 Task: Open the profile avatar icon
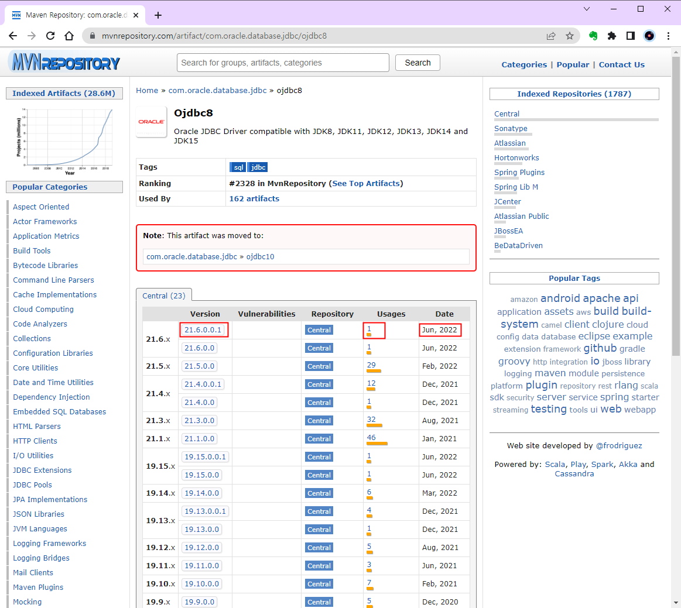pos(649,36)
